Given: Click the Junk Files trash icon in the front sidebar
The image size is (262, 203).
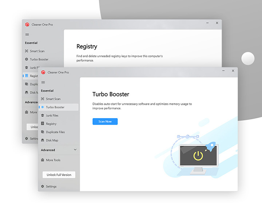Looking at the screenshot, I should click(43, 116).
